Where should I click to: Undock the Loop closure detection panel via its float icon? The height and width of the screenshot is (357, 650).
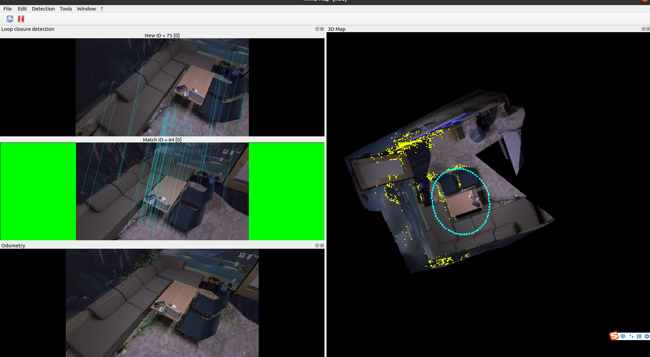[317, 29]
